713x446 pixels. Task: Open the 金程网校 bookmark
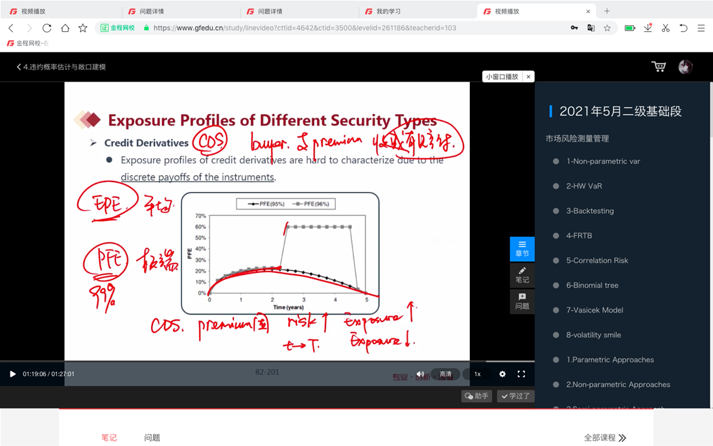28,43
